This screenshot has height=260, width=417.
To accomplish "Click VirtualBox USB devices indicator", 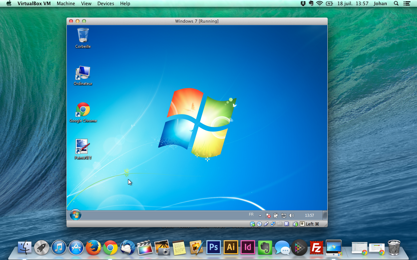I will (x=266, y=224).
